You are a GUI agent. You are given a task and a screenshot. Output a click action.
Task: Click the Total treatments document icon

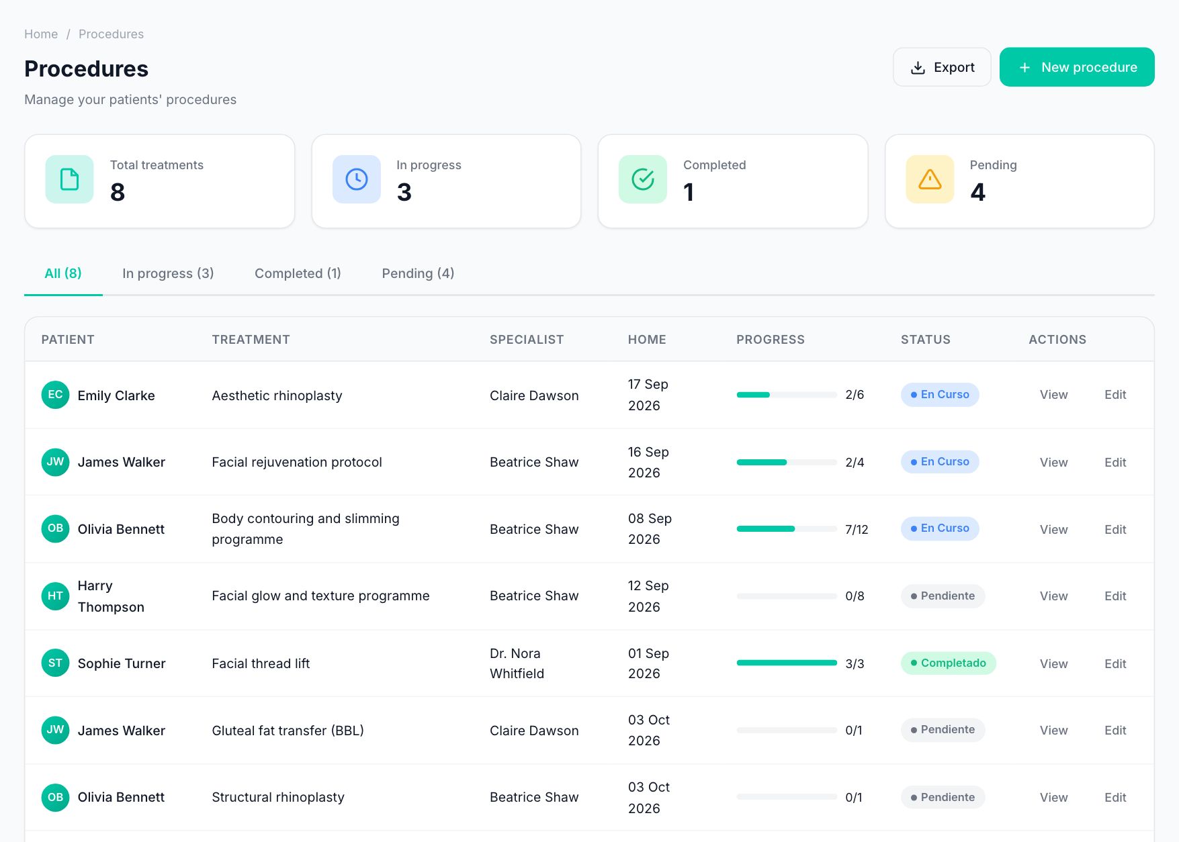(x=69, y=179)
